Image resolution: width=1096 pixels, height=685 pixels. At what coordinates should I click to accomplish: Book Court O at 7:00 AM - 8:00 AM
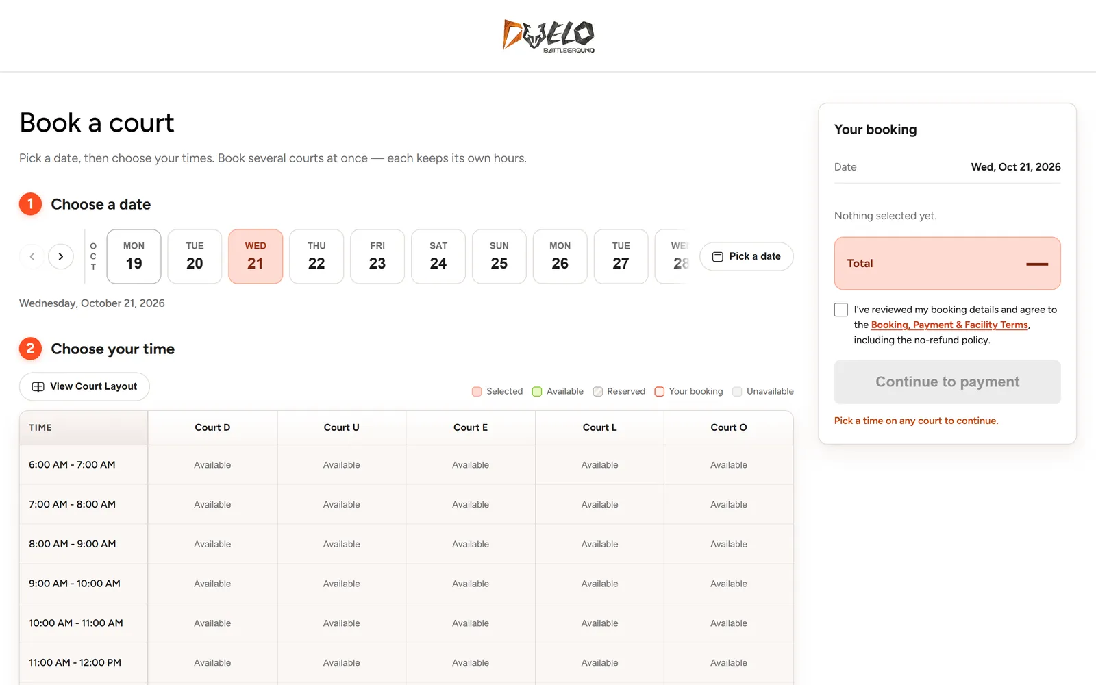[x=729, y=505]
